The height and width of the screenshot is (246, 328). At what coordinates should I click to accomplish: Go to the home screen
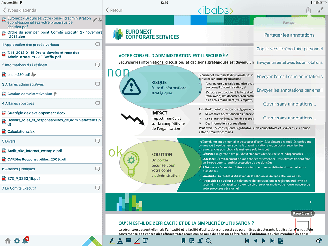(8, 241)
